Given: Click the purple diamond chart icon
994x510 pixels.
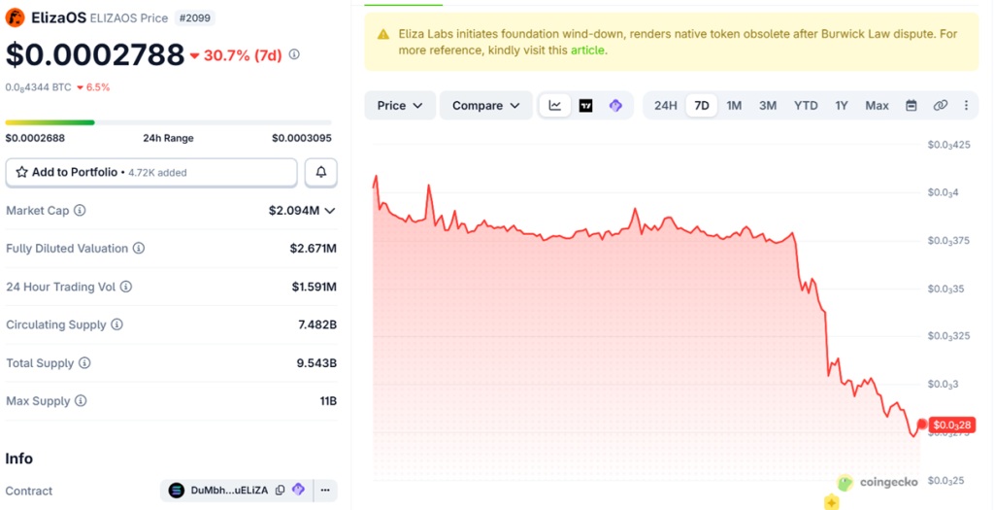Looking at the screenshot, I should 615,105.
